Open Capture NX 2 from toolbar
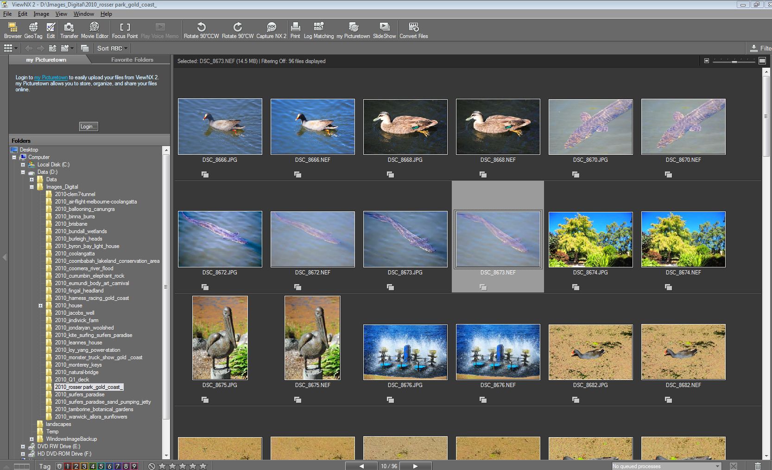This screenshot has height=470, width=772. pyautogui.click(x=271, y=31)
